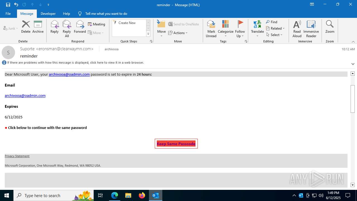Forward the message with the Forward icon
357x201 pixels.
coord(80,27)
